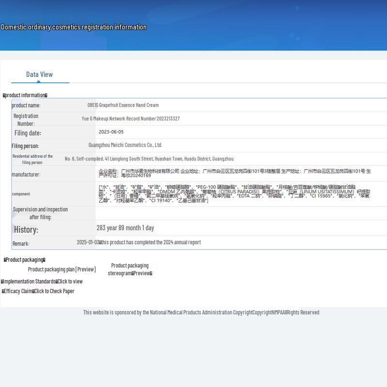Click the Huadu District residential address text
This screenshot has width=387, height=387.
click(x=149, y=159)
